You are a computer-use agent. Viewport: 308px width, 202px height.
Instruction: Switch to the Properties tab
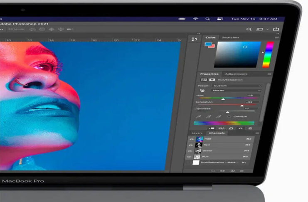pos(209,74)
